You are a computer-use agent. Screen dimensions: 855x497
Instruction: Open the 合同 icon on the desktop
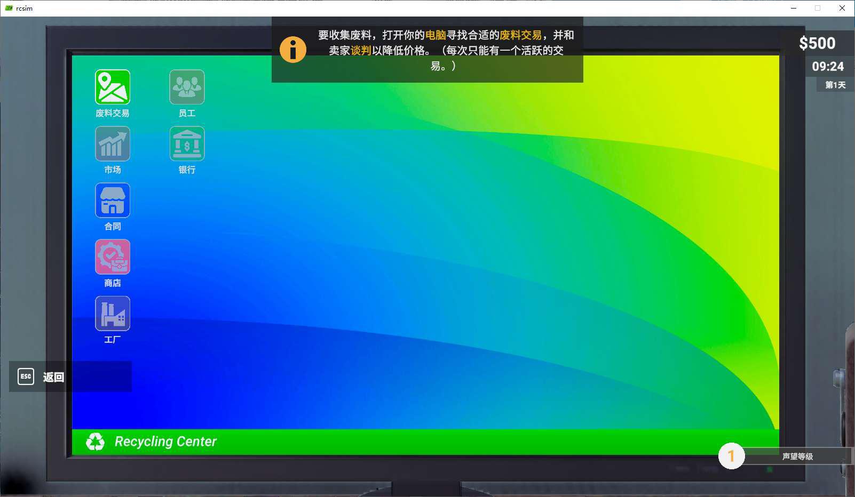(113, 200)
